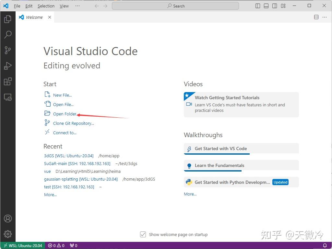
Task: Open the Remote Explorer icon
Action: coord(8,97)
